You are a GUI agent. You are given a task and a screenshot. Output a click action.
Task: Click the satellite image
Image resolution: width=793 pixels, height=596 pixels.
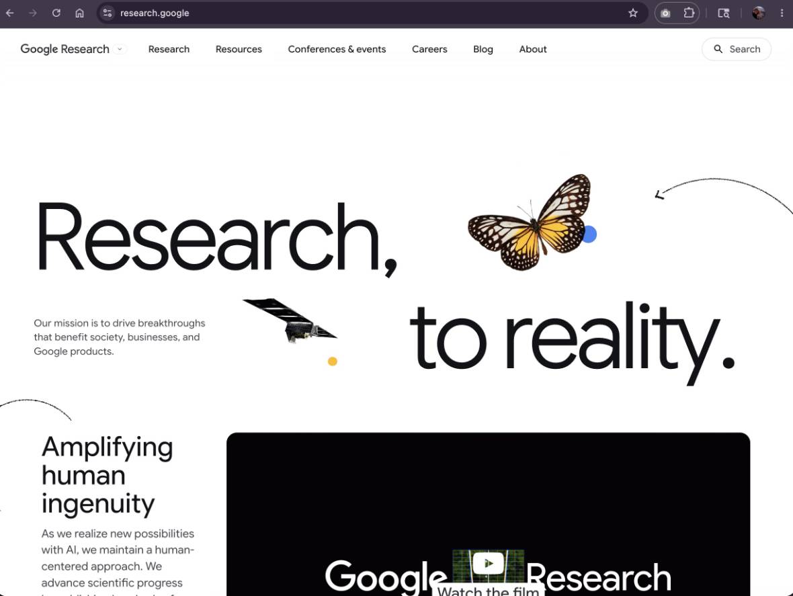(289, 321)
